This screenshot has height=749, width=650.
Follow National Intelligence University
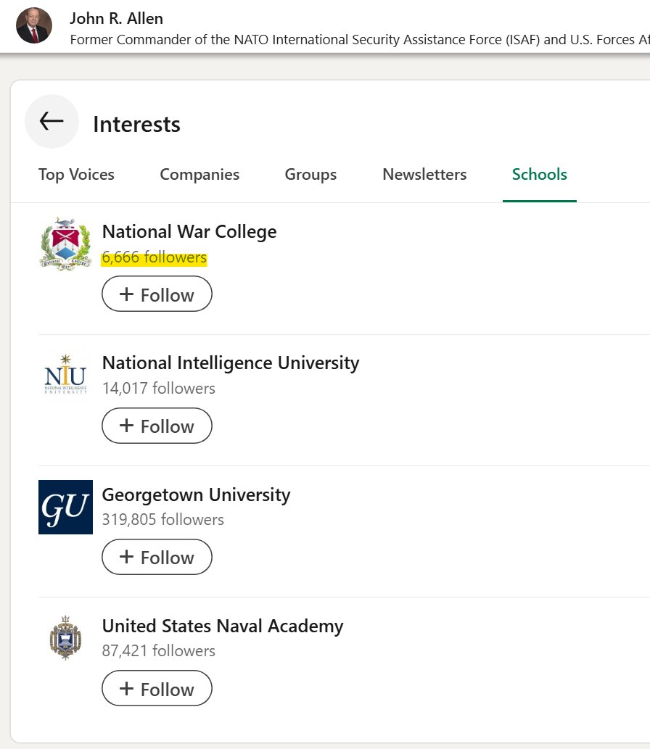click(x=157, y=426)
